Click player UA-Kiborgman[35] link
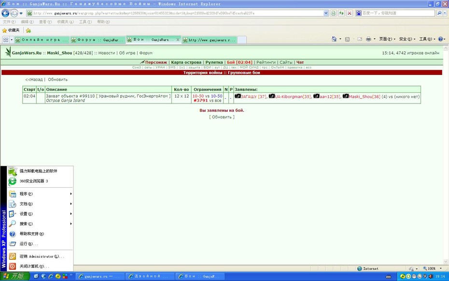The image size is (449, 281). (x=293, y=97)
